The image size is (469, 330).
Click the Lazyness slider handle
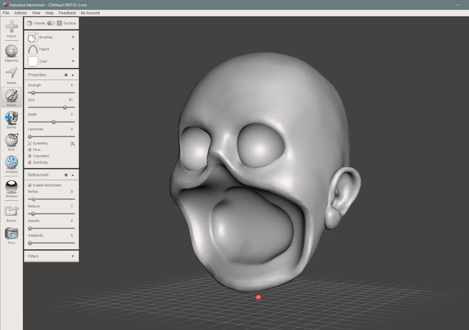pyautogui.click(x=30, y=137)
